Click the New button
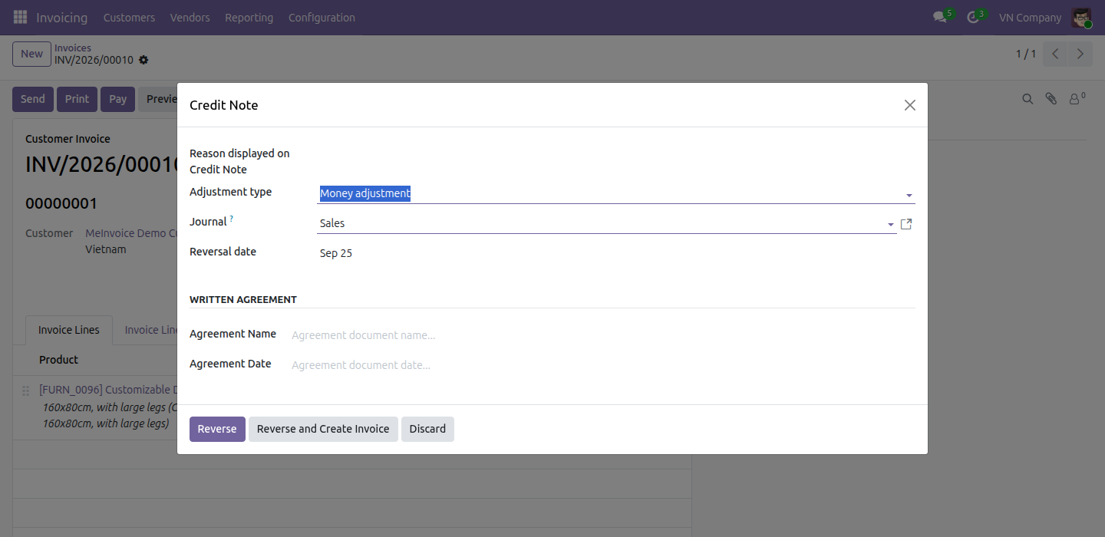The height and width of the screenshot is (537, 1105). (x=31, y=54)
